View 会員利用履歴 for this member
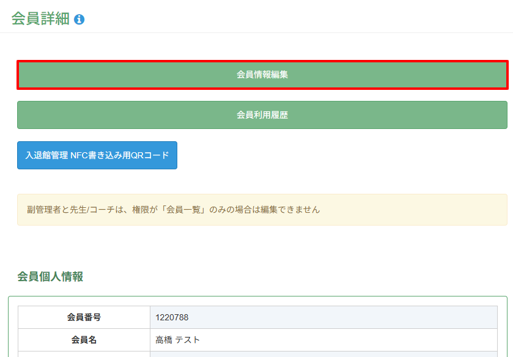Image resolution: width=513 pixels, height=357 pixels. [x=262, y=115]
